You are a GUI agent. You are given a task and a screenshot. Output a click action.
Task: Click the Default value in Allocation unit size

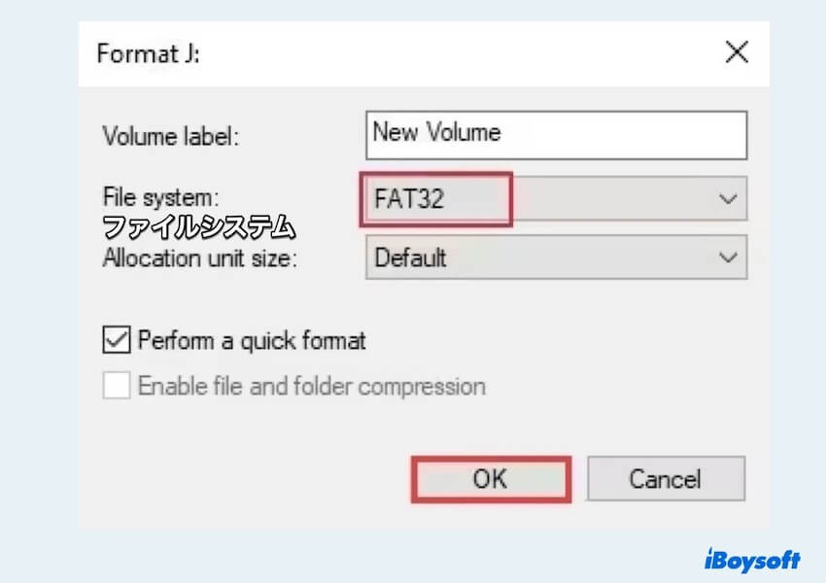pyautogui.click(x=410, y=257)
